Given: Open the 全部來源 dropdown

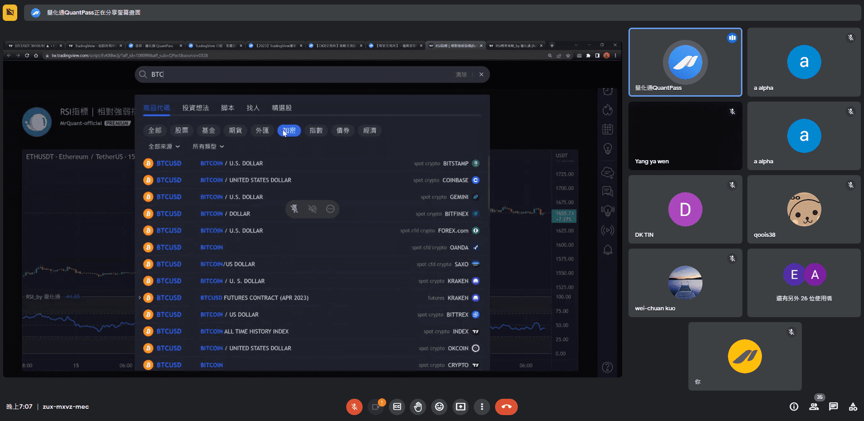Looking at the screenshot, I should tap(164, 147).
